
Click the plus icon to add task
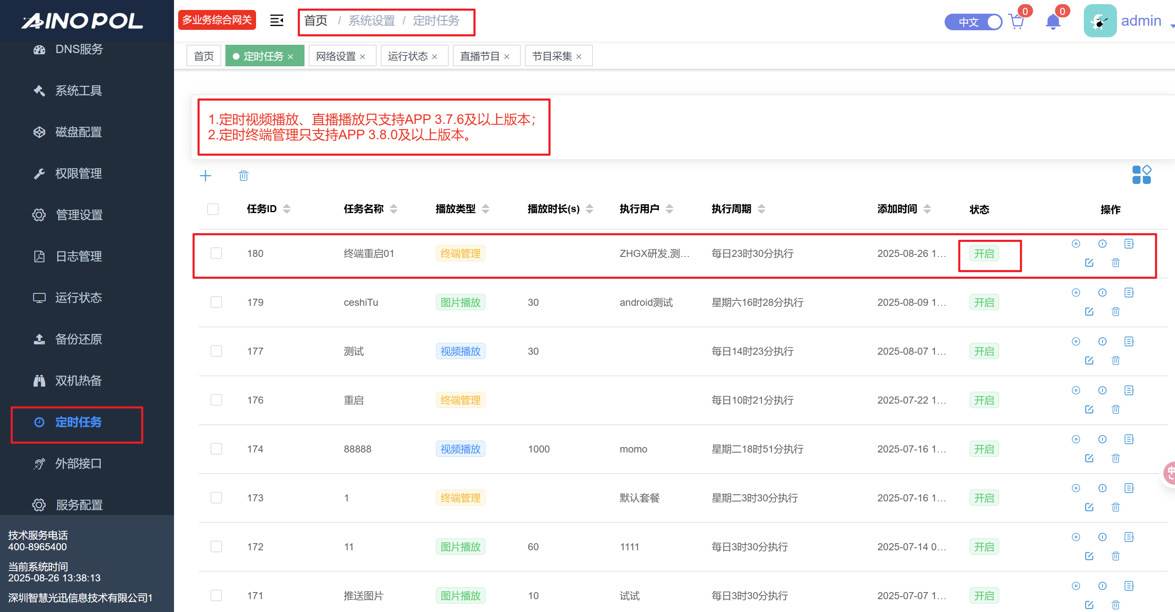(x=205, y=176)
